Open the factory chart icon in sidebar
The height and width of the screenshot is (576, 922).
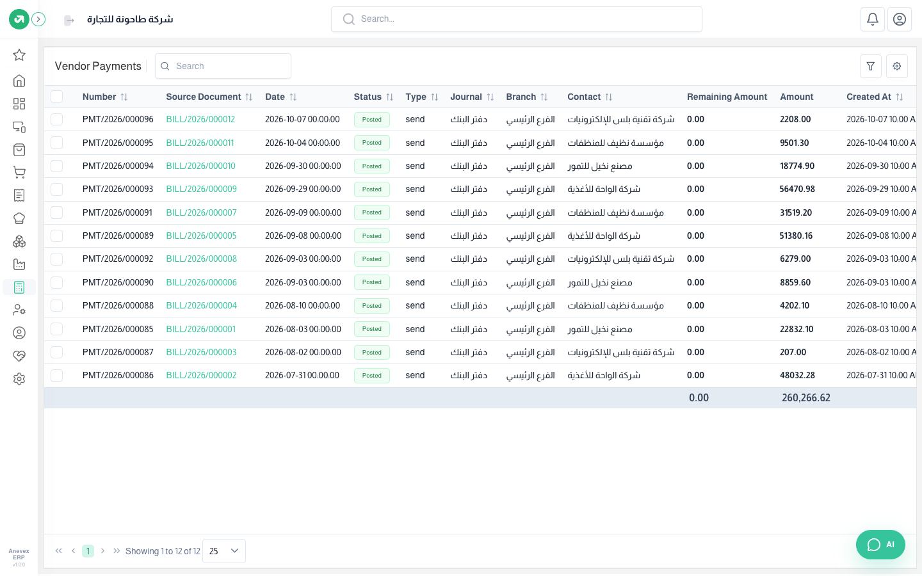(19, 264)
